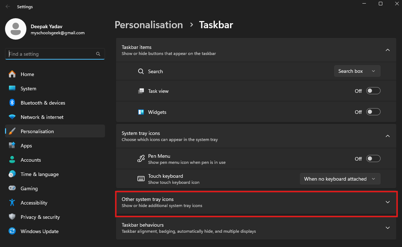
Task: Open the Touch keyboard dropdown
Action: click(340, 179)
